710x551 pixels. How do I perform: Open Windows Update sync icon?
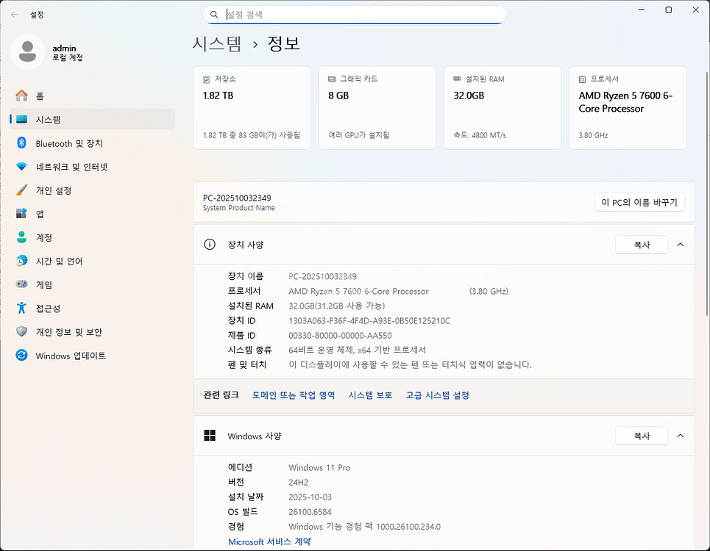pyautogui.click(x=21, y=356)
